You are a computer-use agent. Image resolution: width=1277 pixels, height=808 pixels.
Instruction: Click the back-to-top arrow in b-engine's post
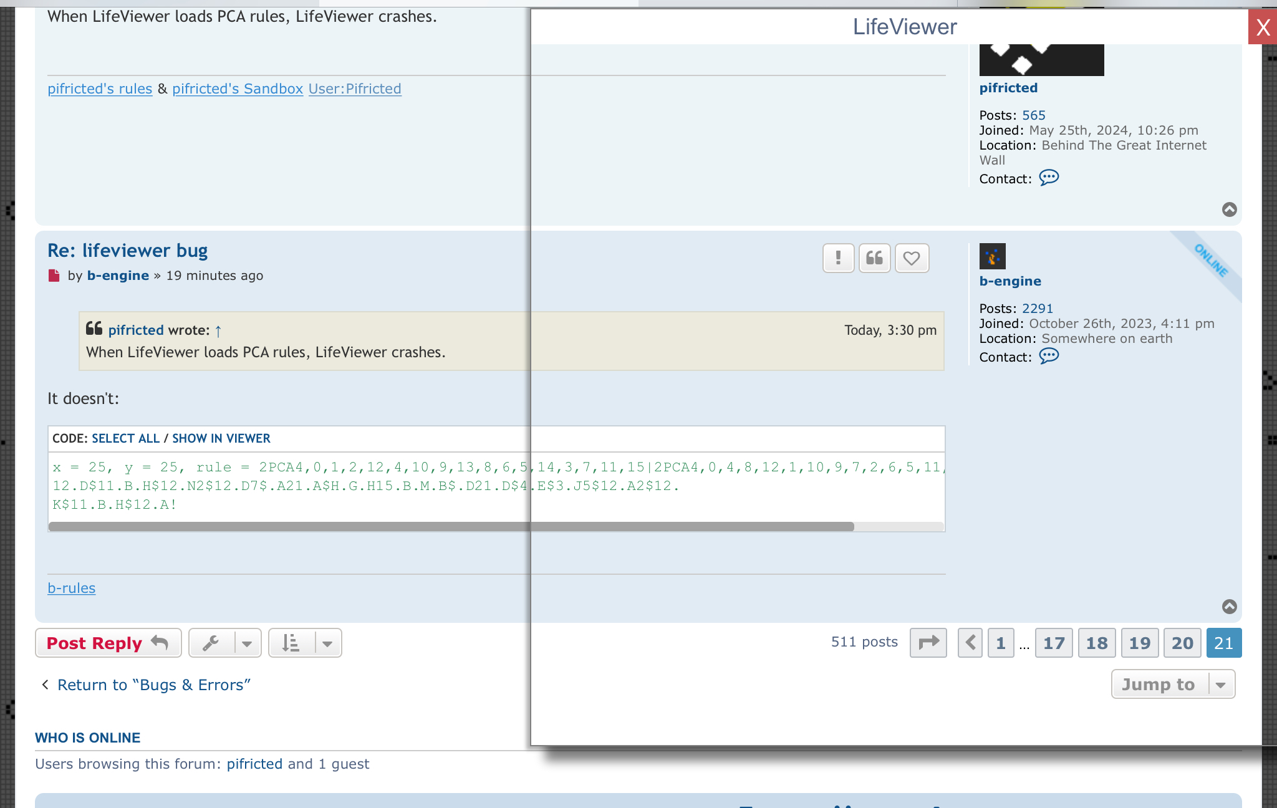pos(1229,607)
